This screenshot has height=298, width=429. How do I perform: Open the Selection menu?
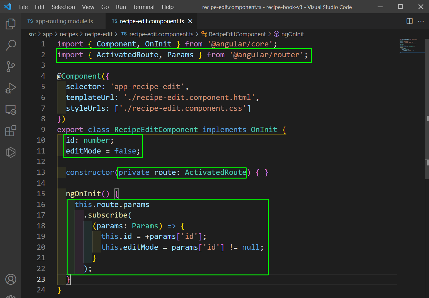coord(63,7)
